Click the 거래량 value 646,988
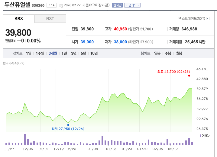217x157 pixels. pyautogui.click(x=189, y=29)
